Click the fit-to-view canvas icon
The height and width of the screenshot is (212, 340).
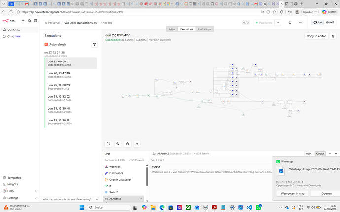(x=108, y=144)
